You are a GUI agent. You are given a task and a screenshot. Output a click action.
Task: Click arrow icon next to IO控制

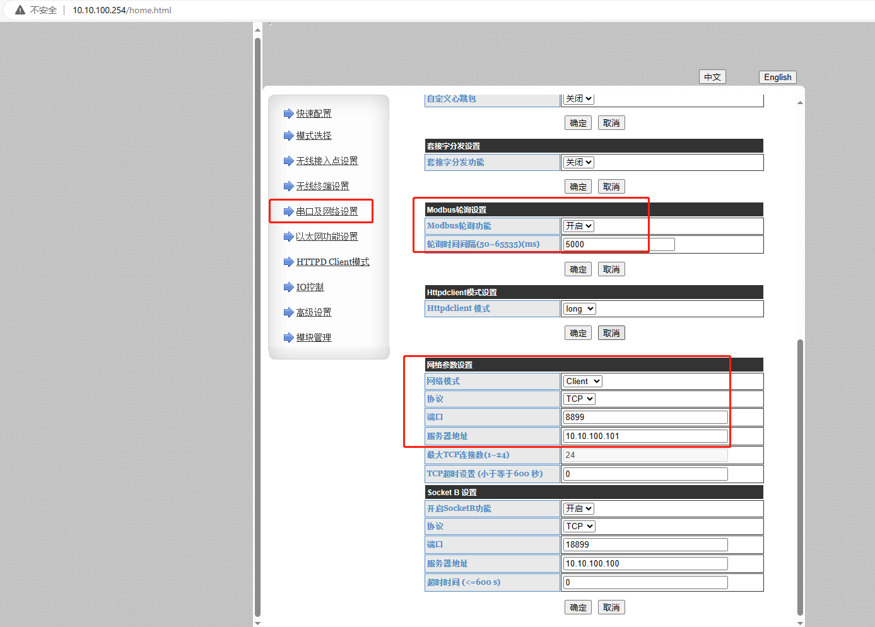click(288, 287)
